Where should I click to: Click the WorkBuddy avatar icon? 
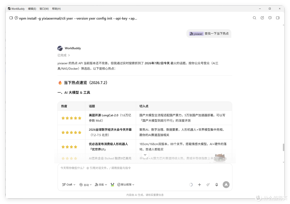tap(60, 48)
